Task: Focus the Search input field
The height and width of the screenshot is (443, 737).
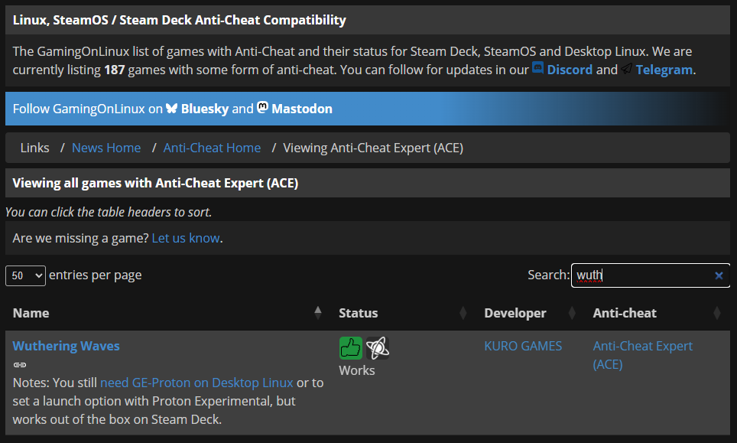Action: [x=642, y=275]
